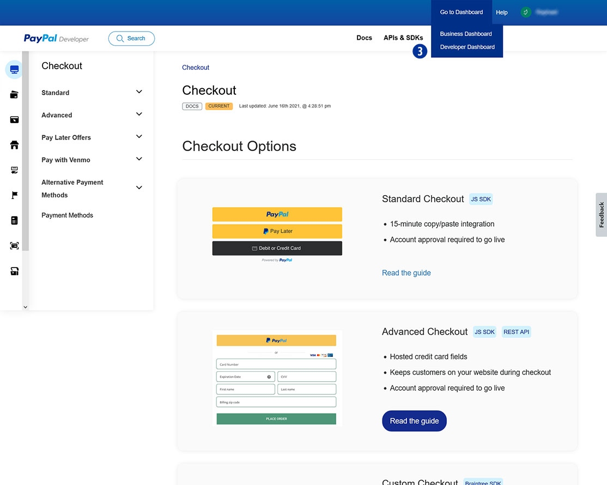Click the flag icon in left sidebar

(x=14, y=195)
